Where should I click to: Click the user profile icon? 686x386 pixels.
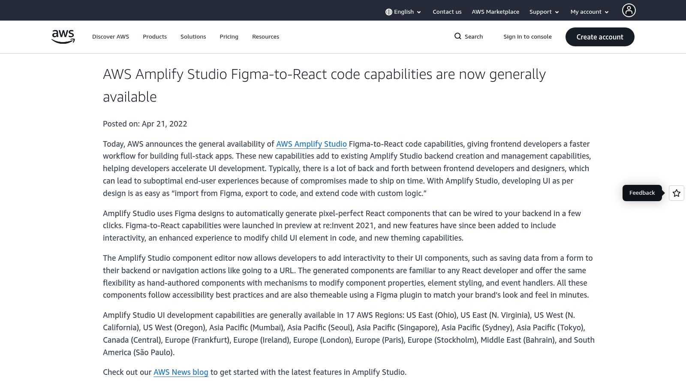pyautogui.click(x=629, y=10)
